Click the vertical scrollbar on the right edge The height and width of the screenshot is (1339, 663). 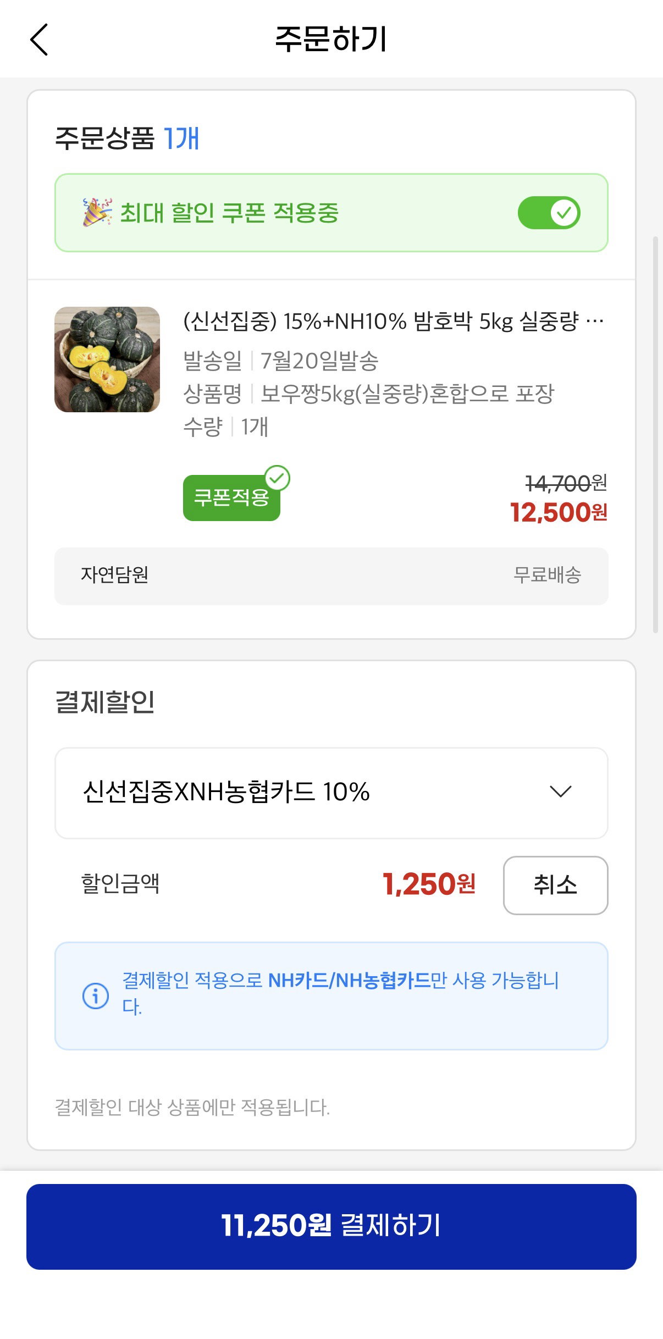[655, 434]
